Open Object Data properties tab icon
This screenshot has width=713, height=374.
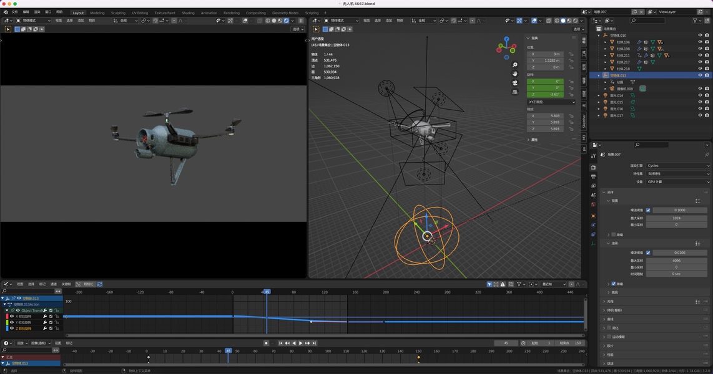593,243
